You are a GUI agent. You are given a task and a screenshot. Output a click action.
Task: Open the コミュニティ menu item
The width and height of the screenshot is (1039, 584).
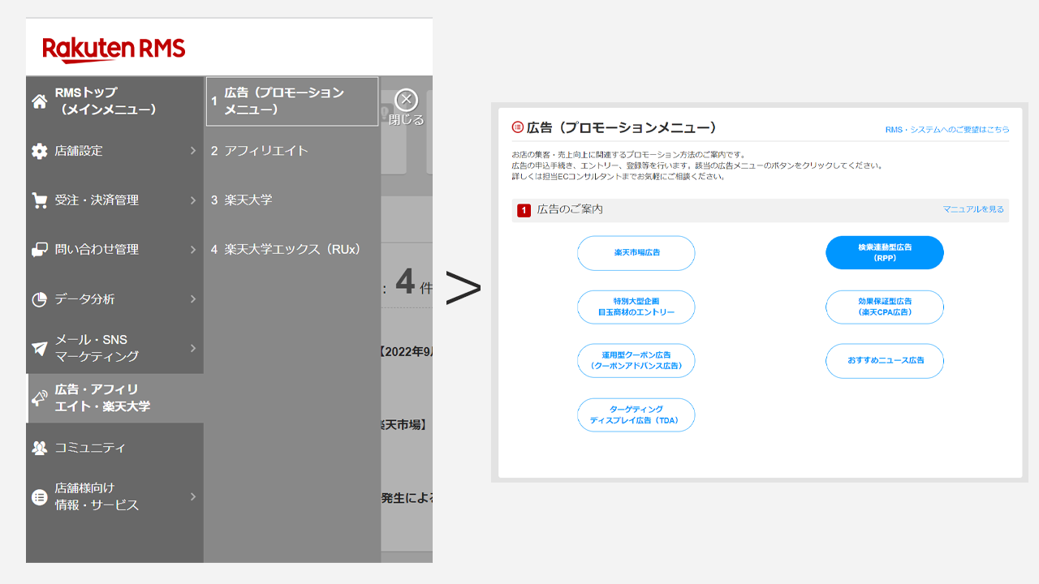(x=114, y=448)
